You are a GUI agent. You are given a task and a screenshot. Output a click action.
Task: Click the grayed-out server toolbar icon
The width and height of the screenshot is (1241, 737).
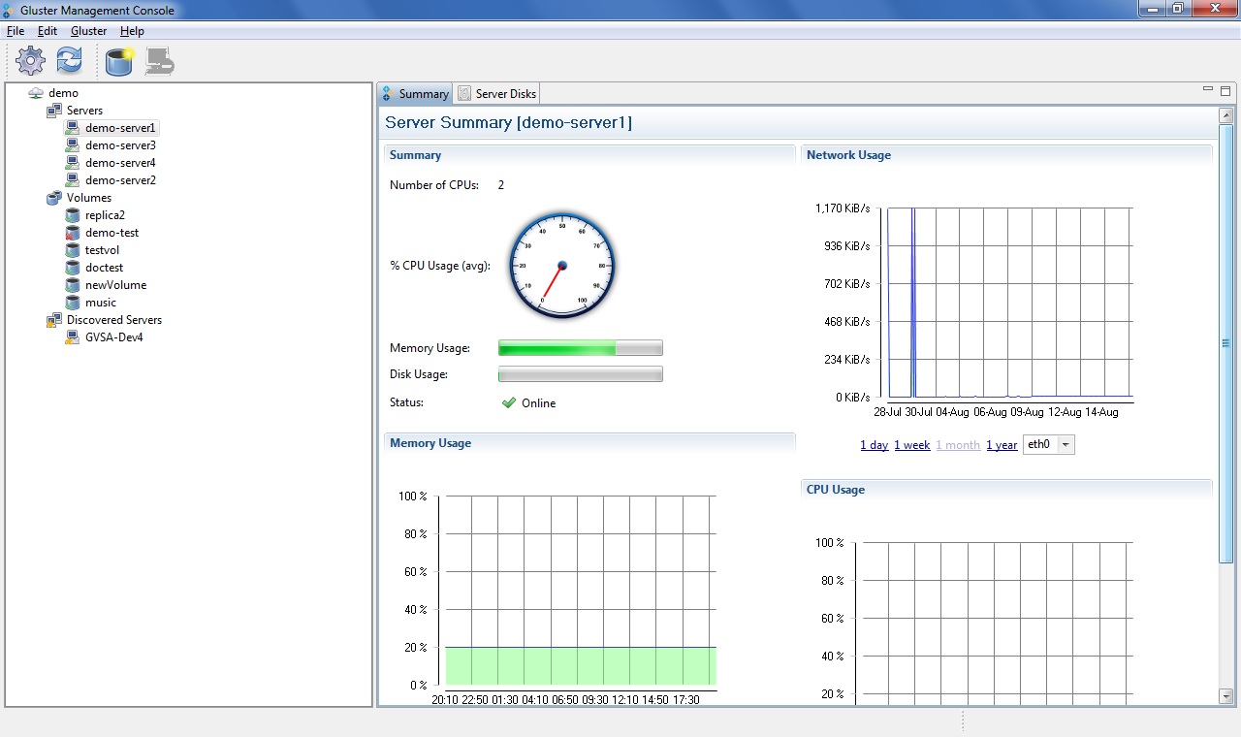[159, 61]
